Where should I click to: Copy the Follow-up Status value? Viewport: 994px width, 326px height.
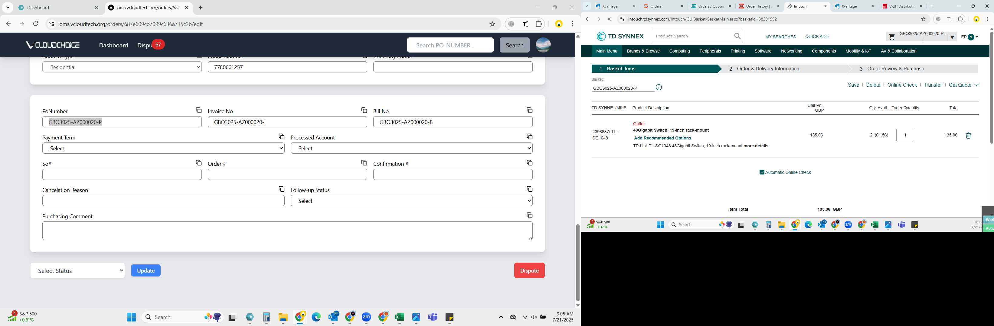[529, 189]
